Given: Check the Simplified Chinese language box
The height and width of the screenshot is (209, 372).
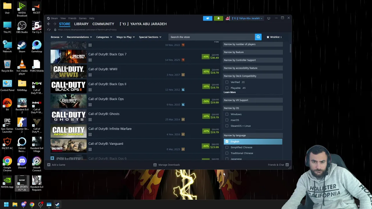Looking at the screenshot, I should point(227,147).
